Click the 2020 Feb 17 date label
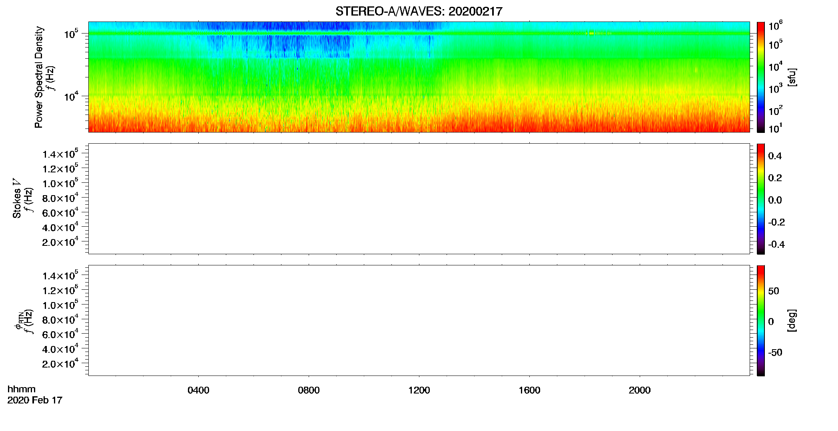 click(x=35, y=400)
